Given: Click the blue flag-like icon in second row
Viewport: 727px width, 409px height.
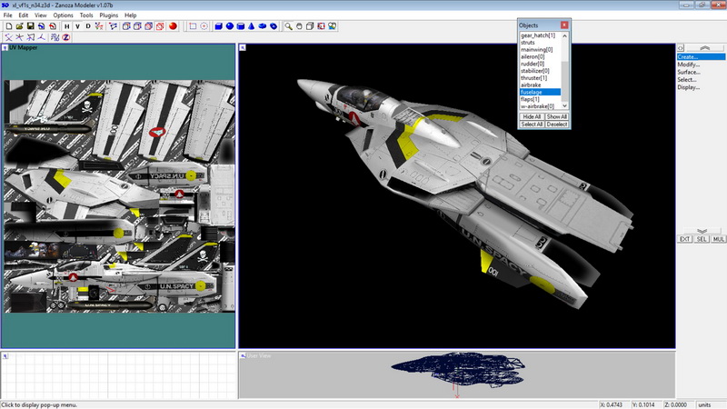Looking at the screenshot, I should (x=31, y=37).
